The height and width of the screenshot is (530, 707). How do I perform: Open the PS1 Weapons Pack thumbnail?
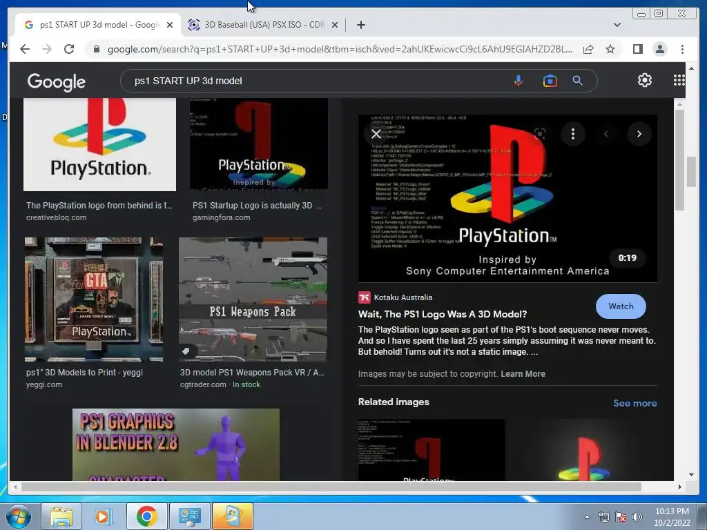[x=253, y=300]
